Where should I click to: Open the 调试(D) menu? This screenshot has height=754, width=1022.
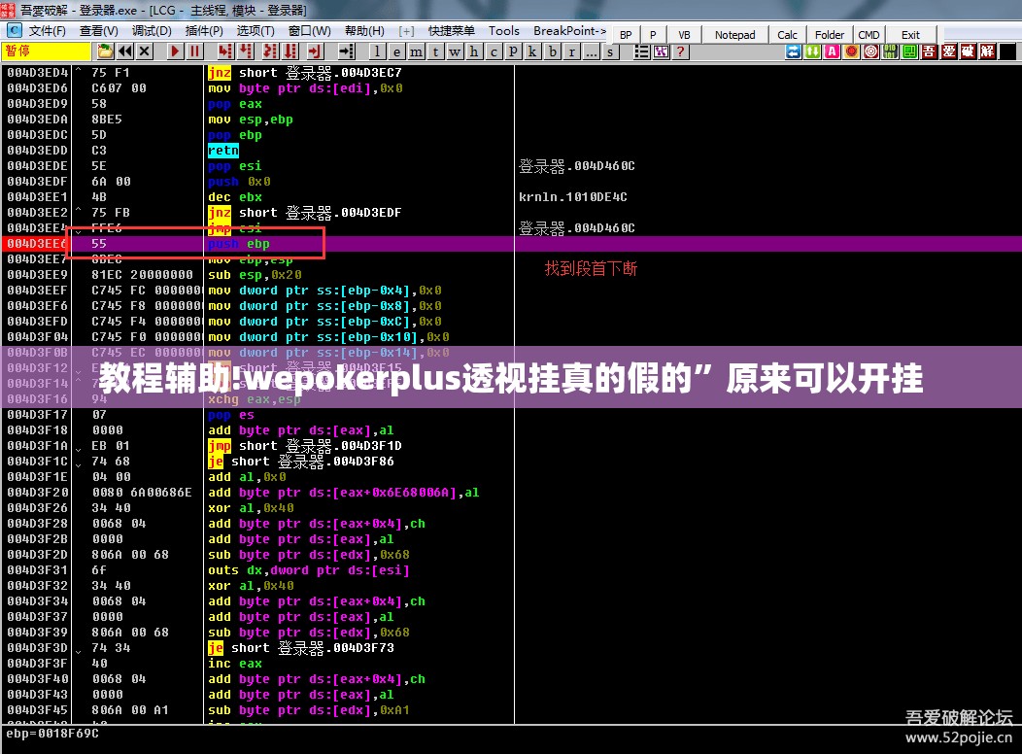[x=152, y=31]
